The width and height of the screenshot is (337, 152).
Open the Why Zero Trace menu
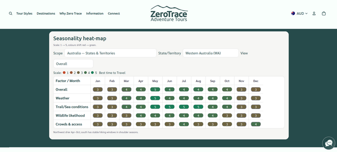(x=70, y=13)
